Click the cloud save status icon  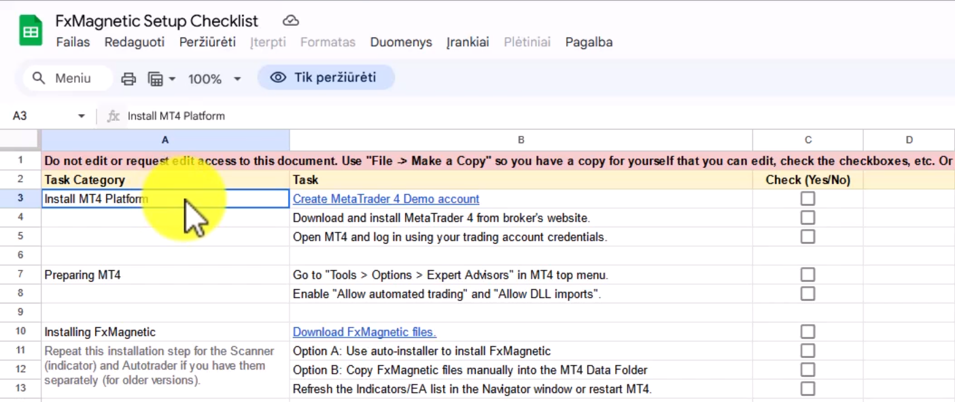point(290,20)
